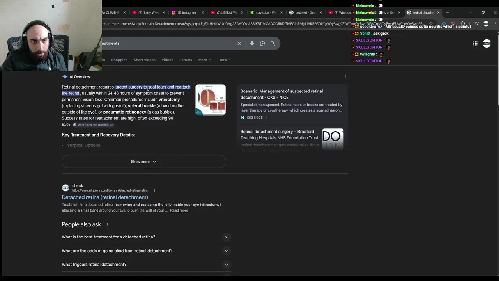Open the Shopping search filter
Screen dimensions: 499x281
tap(119, 60)
